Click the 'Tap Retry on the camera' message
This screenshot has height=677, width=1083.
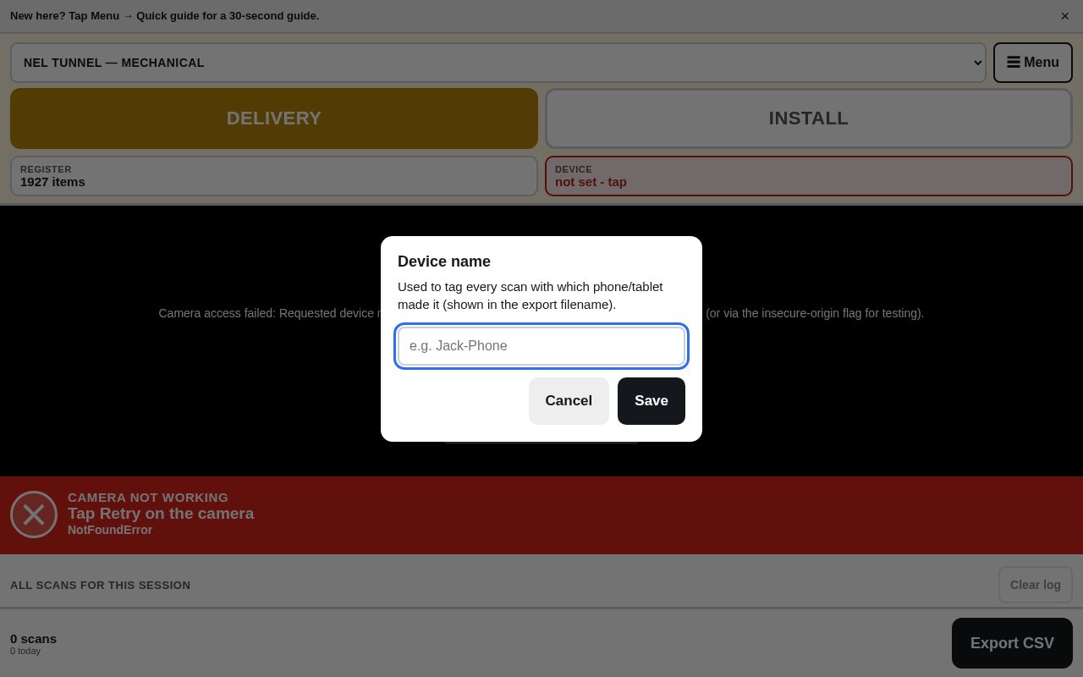coord(161,514)
